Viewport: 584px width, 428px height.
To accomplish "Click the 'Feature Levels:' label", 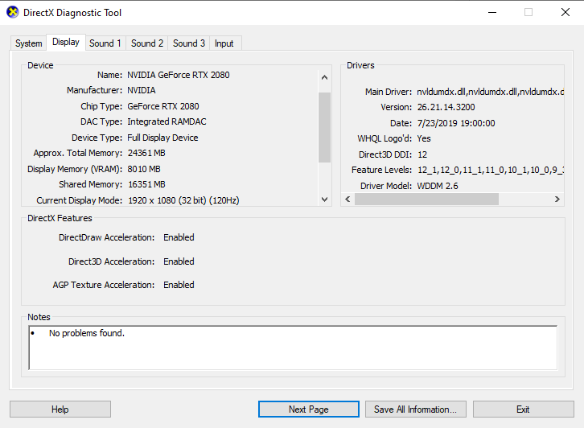I will tap(382, 170).
